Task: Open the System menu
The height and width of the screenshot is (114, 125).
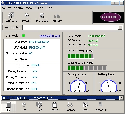Action: point(7,8)
